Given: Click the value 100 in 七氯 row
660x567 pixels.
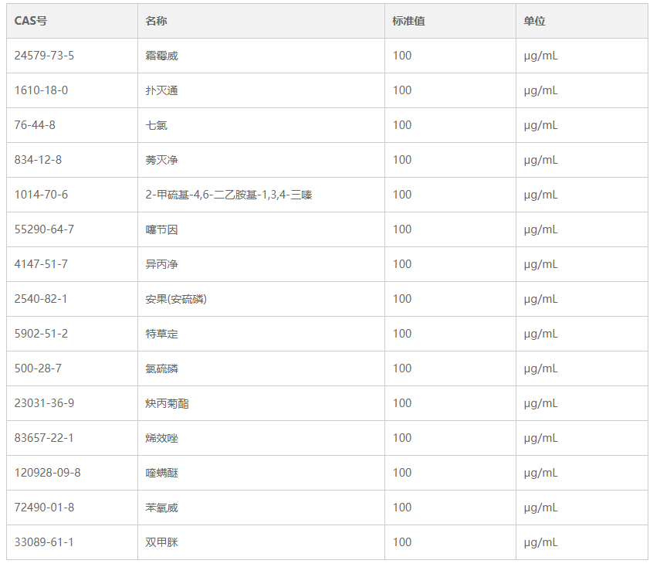Looking at the screenshot, I should 402,125.
